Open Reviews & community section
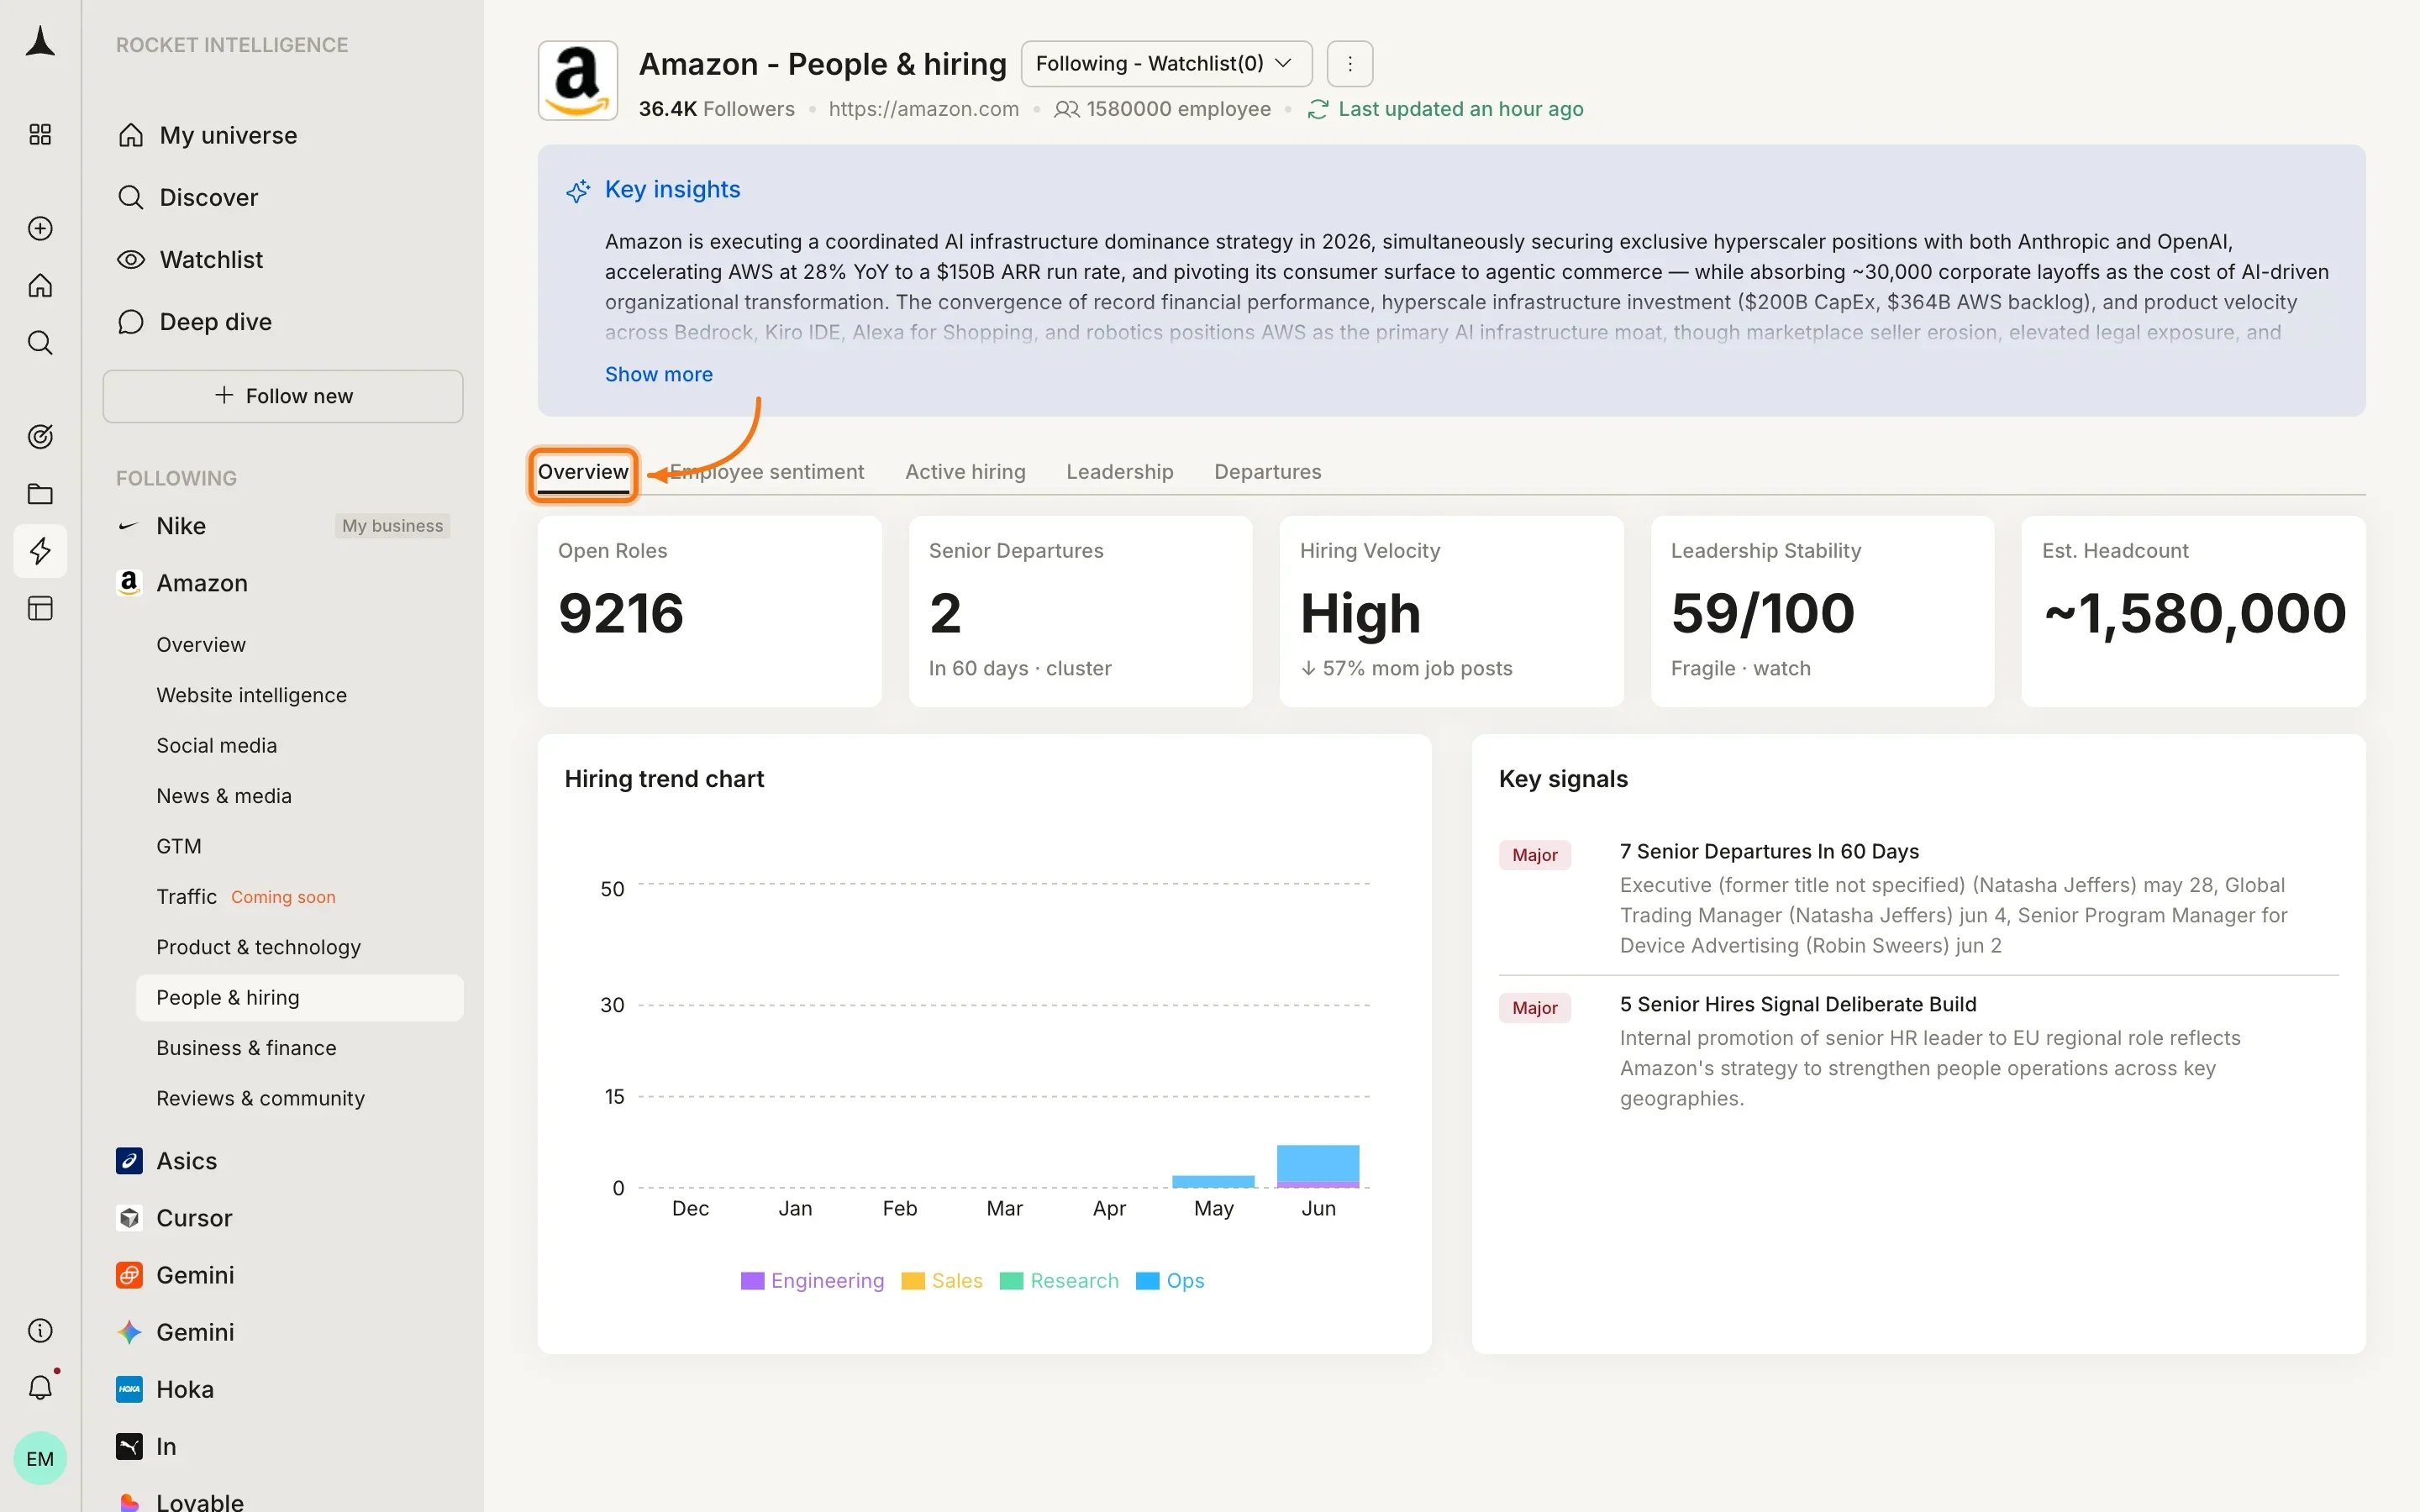The height and width of the screenshot is (1512, 2420). tap(260, 1098)
